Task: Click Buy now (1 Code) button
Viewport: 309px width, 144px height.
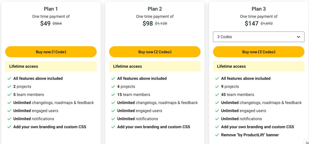Action: (51, 52)
